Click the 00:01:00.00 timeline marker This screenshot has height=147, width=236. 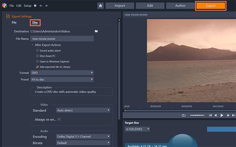(218, 106)
